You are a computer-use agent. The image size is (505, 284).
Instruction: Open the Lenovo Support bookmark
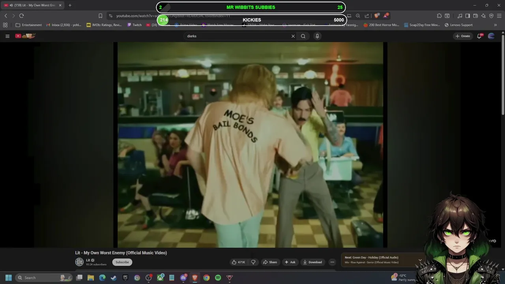coord(458,25)
